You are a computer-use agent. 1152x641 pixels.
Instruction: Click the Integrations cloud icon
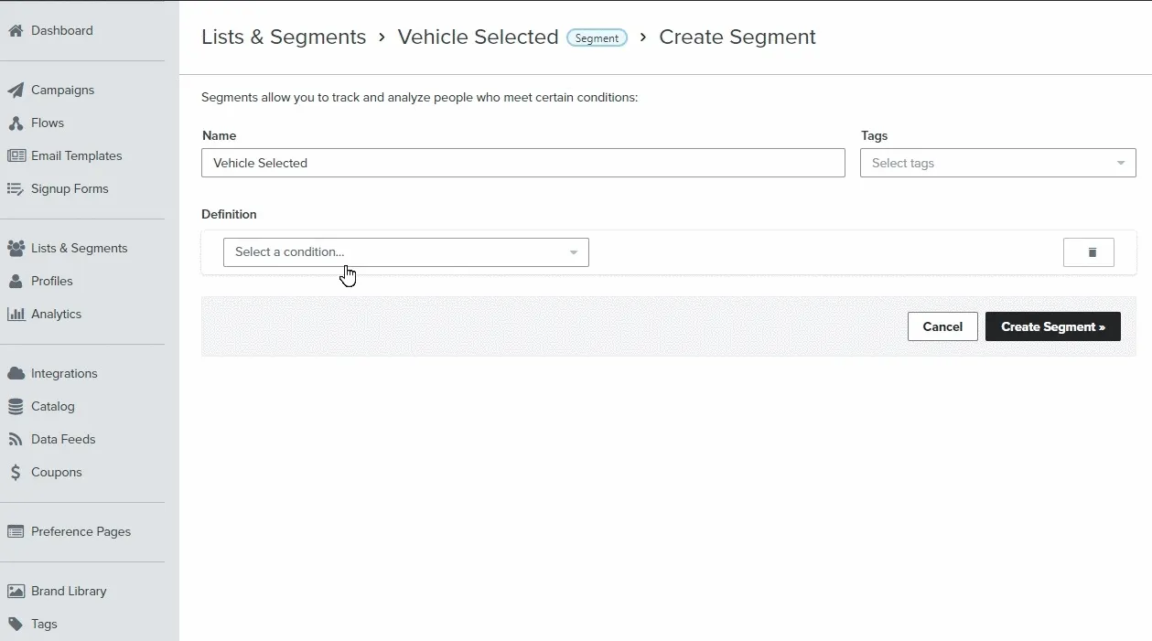pyautogui.click(x=16, y=373)
